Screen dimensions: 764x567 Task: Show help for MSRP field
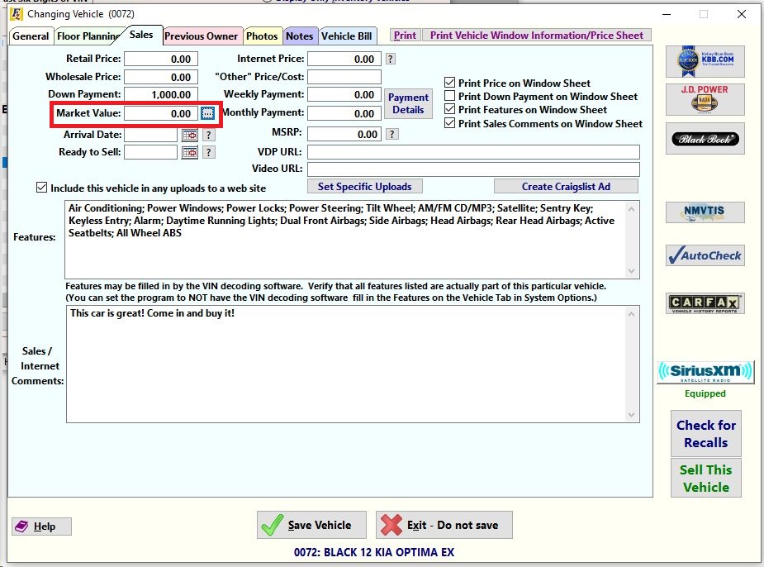click(391, 134)
